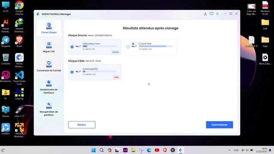274x154 pixels.
Task: Open the Windows Start menu
Action: [x=93, y=150]
